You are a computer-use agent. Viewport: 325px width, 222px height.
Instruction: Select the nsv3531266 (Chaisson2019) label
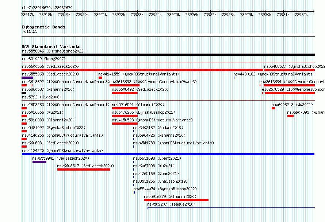coord(160,181)
